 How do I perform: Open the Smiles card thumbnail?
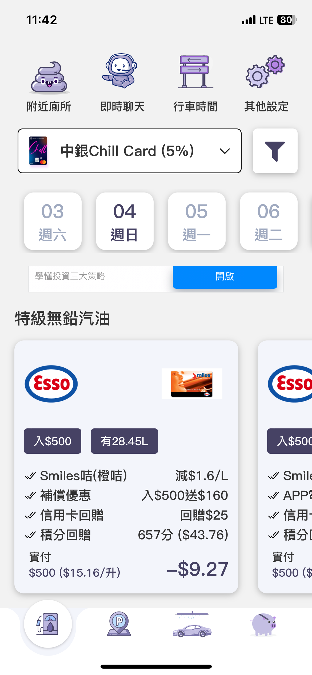(x=192, y=384)
